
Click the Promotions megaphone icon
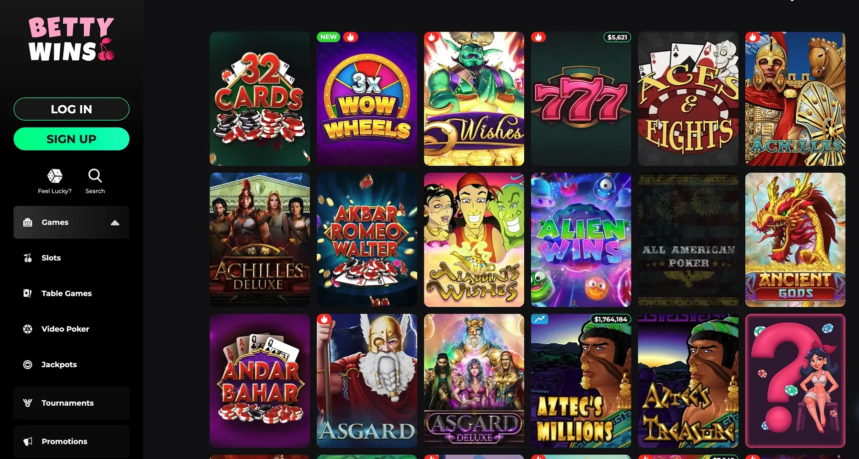point(28,442)
